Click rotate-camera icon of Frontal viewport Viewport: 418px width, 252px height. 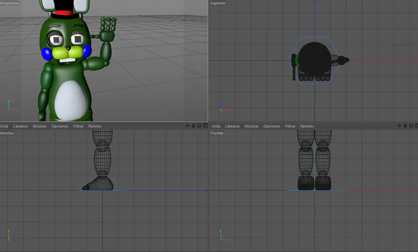pyautogui.click(x=411, y=126)
